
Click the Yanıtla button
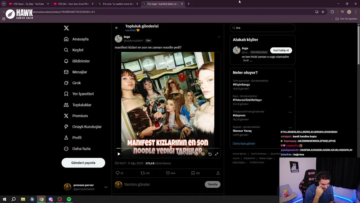tap(213, 184)
